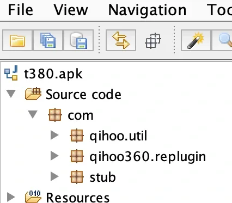
Task: Click the magic wand decompile icon
Action: coord(196,40)
